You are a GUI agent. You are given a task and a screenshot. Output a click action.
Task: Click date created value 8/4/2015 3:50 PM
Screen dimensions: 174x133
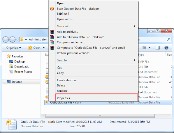[139, 122]
